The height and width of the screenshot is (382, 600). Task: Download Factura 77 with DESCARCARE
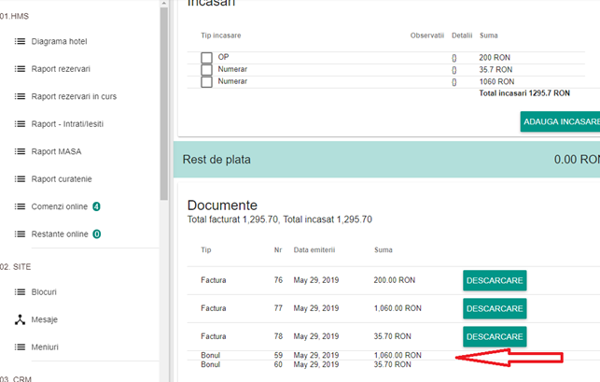[x=495, y=308]
